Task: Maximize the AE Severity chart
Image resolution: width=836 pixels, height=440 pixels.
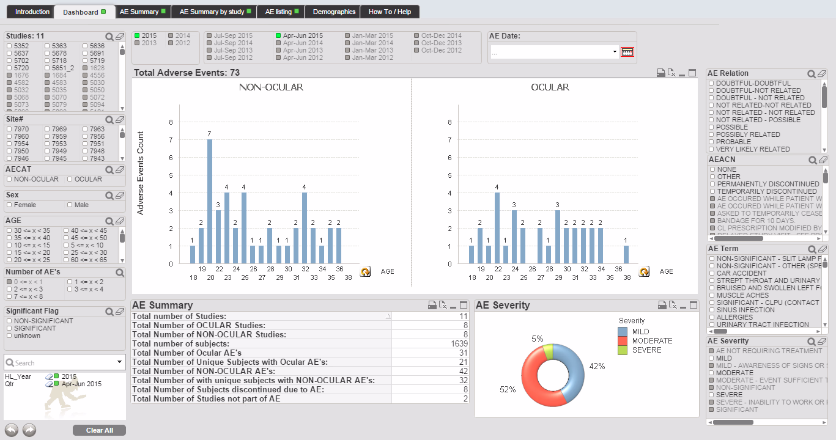Action: point(692,305)
